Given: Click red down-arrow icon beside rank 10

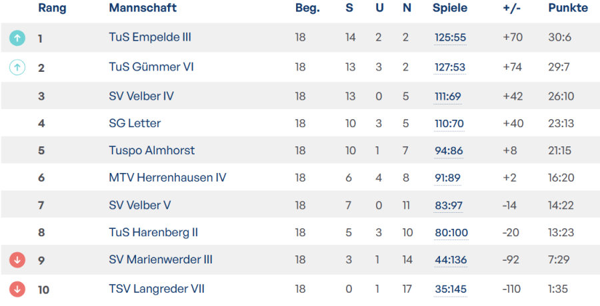Looking at the screenshot, I should pos(17,289).
